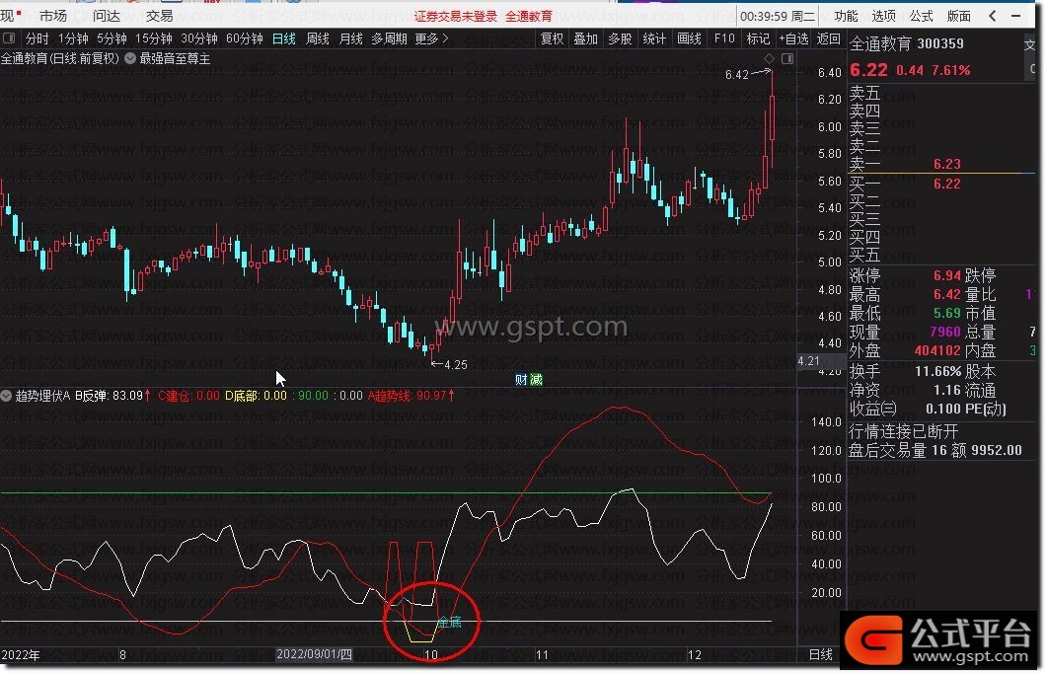The width and height of the screenshot is (1047, 673).
Task: Open the 问达 menu
Action: tap(107, 16)
